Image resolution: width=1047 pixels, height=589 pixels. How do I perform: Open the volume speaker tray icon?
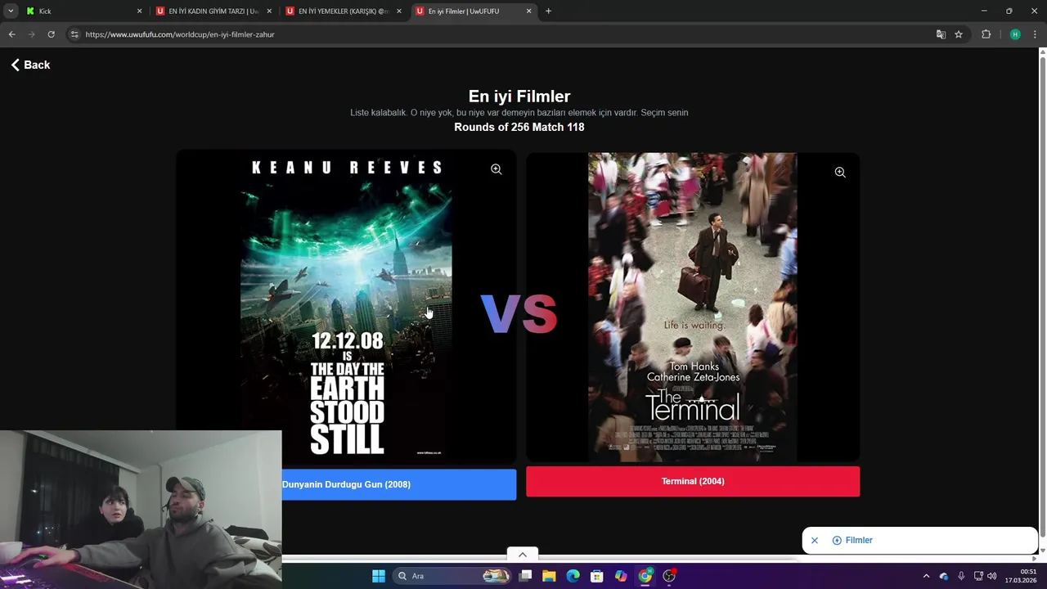(992, 576)
